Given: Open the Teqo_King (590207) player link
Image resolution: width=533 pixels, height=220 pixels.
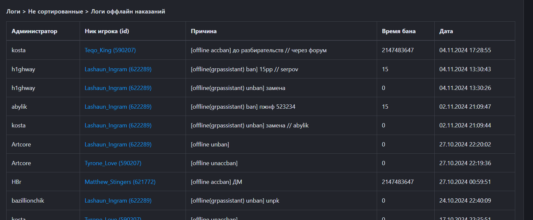Looking at the screenshot, I should [110, 50].
